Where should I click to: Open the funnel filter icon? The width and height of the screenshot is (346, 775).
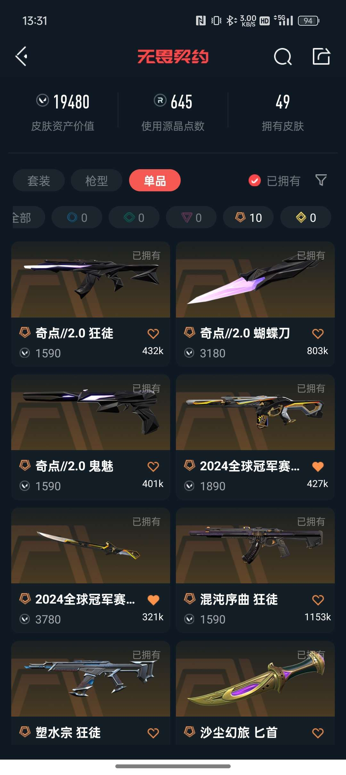(x=321, y=180)
